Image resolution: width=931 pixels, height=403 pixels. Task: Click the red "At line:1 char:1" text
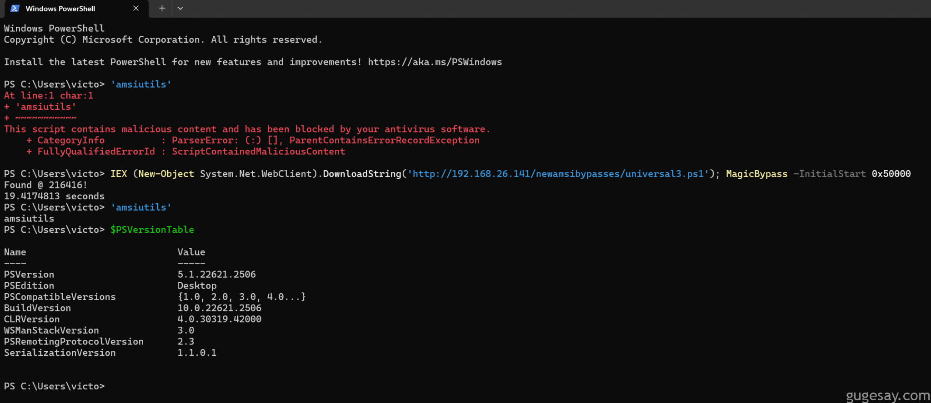[x=49, y=95]
